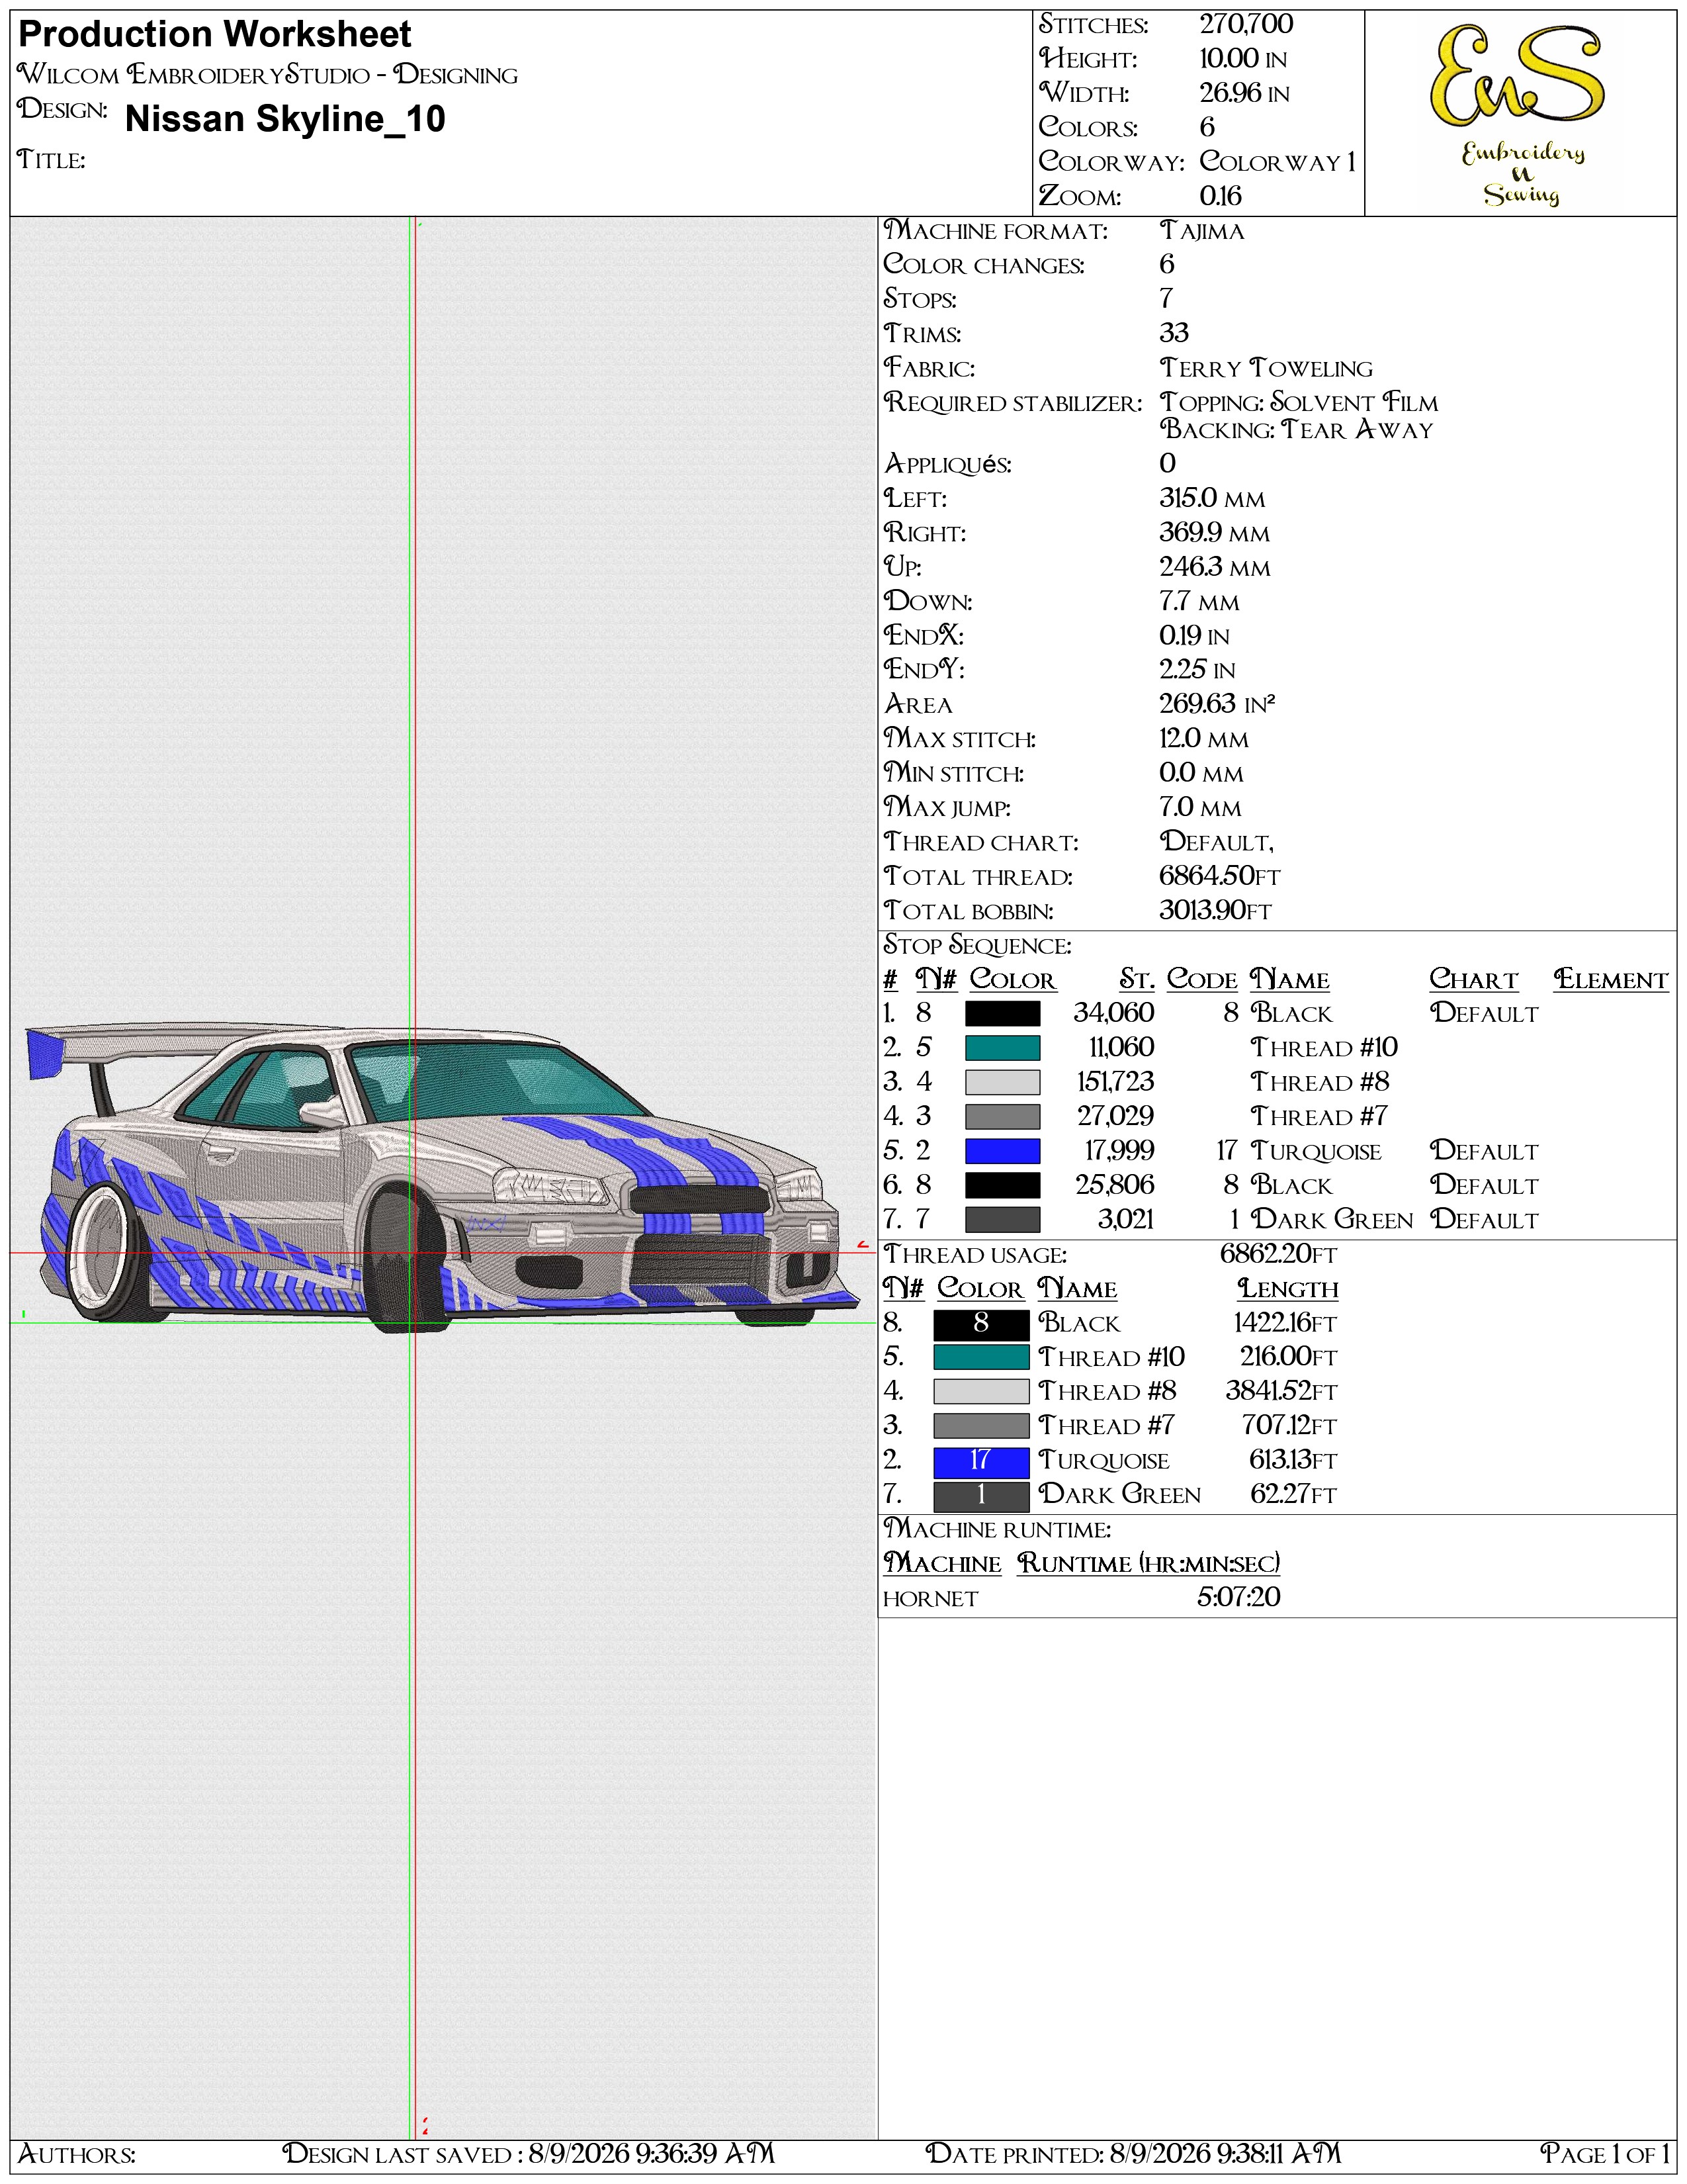1687x2184 pixels.
Task: Select the Left value "315.0 mm"
Action: [1212, 498]
